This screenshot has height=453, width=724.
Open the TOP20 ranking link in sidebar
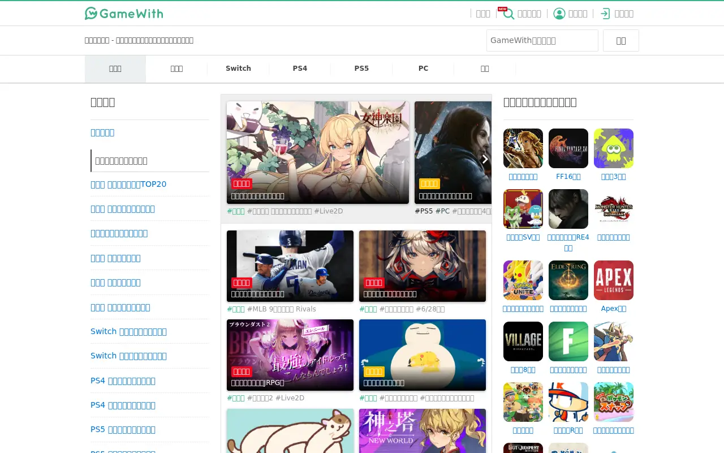tap(128, 184)
